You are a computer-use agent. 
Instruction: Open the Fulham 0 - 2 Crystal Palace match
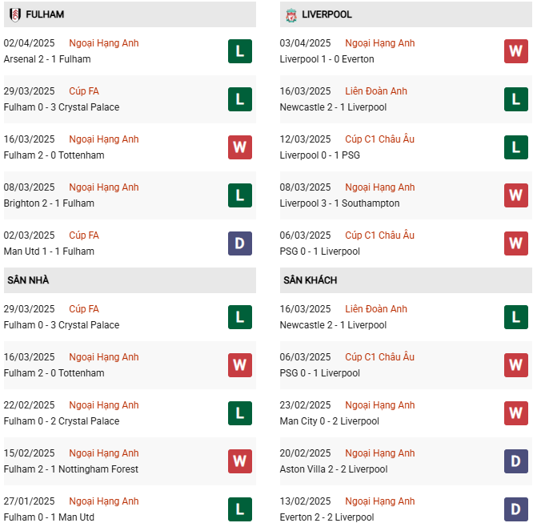[61, 421]
